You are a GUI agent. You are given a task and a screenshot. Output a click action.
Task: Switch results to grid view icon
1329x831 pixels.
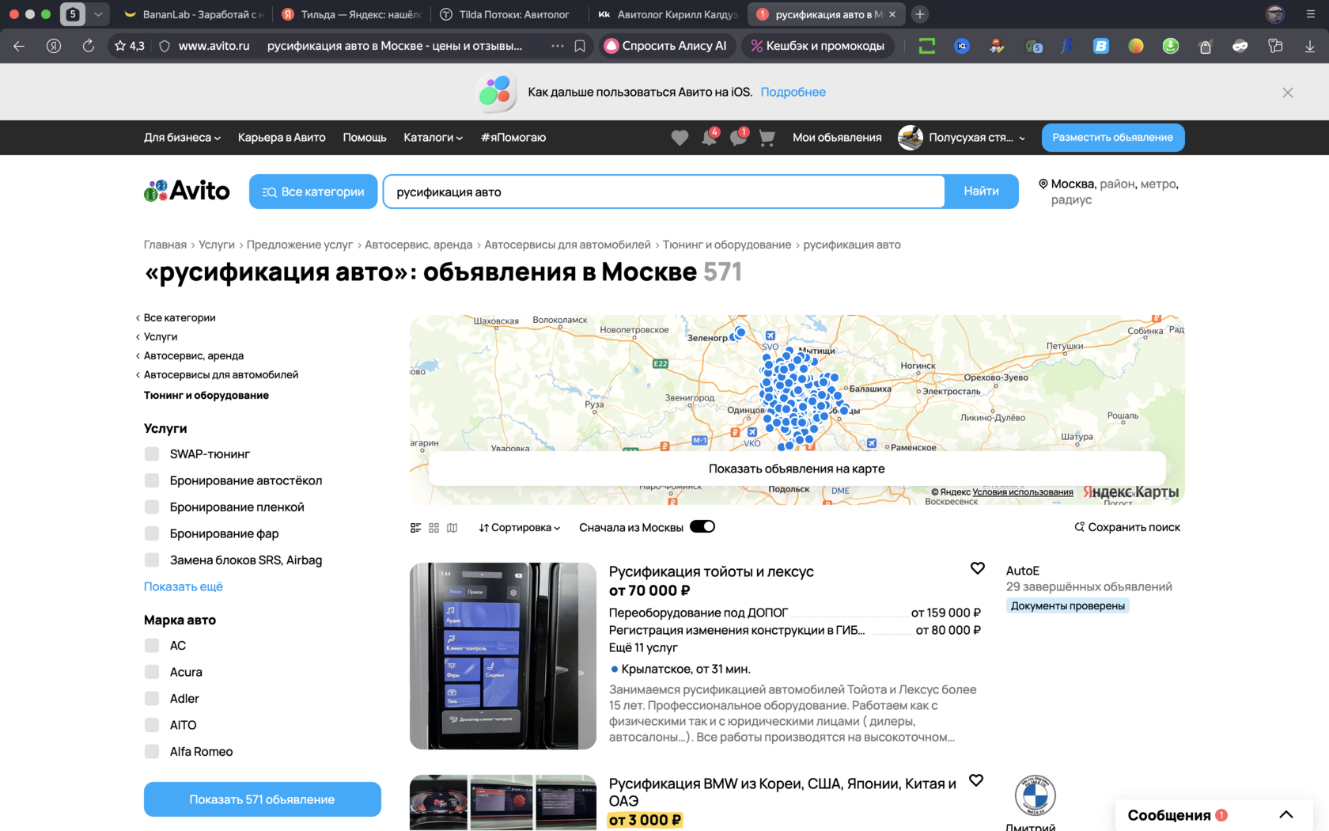pos(434,528)
